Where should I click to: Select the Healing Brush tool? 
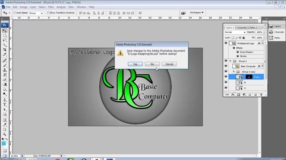(5, 60)
